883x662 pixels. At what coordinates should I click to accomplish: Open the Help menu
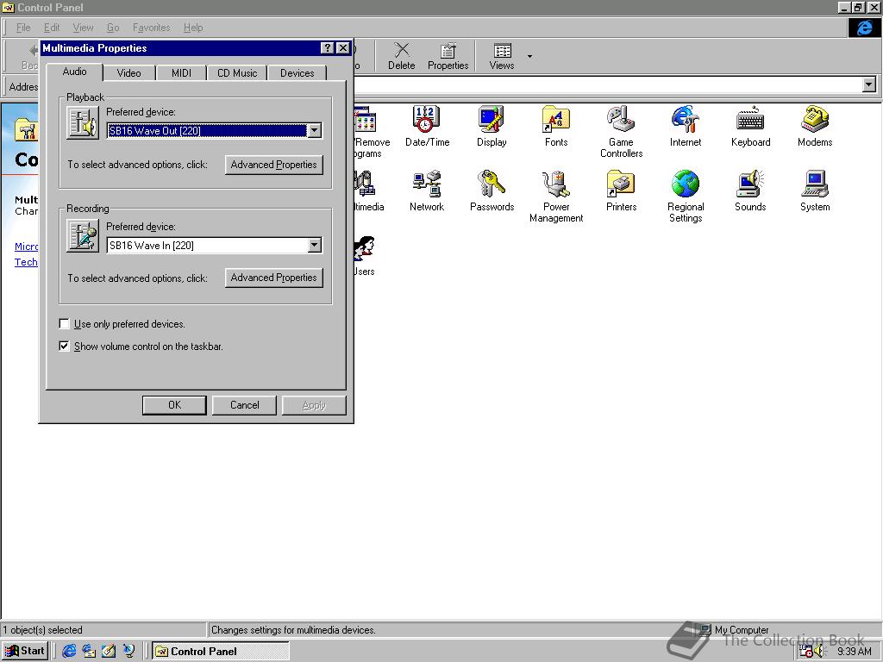(x=193, y=28)
